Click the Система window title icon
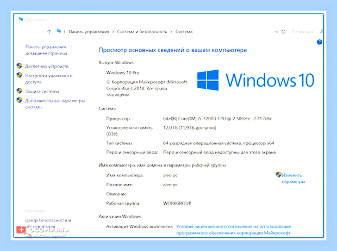Viewport: 337px width, 251px height. pos(21,20)
